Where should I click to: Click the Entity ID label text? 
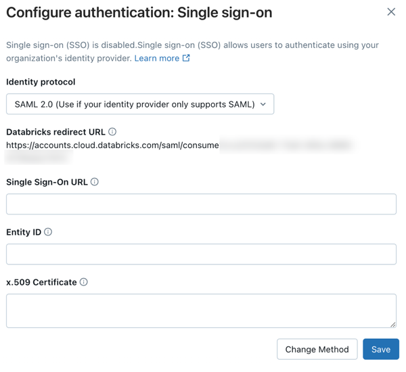click(x=24, y=232)
